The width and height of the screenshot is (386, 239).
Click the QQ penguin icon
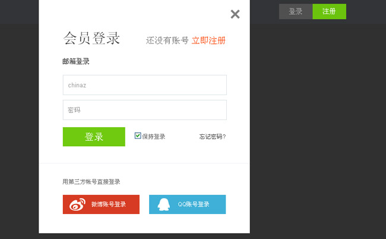[163, 205]
